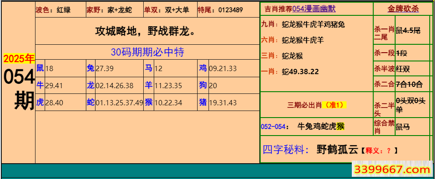Image resolution: width=435 pixels, height=179 pixels.
Task: Click the 蛇 zodiac label in number table
Action: pos(91,102)
